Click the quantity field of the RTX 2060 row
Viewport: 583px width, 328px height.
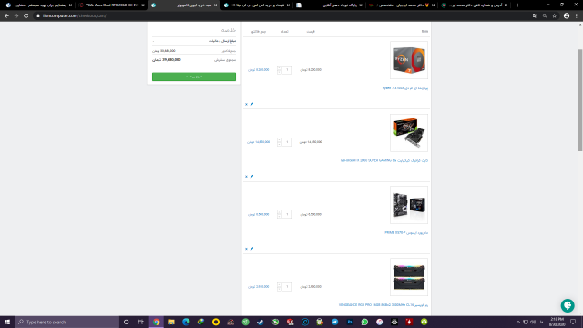[287, 142]
